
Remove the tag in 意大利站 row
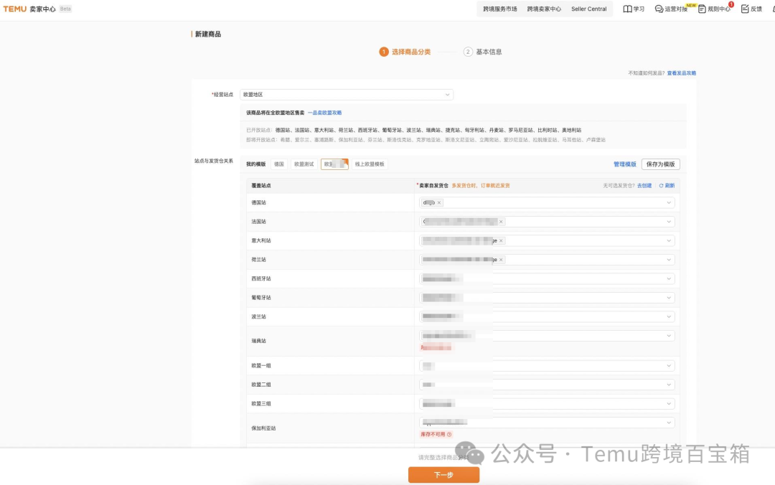tap(501, 241)
